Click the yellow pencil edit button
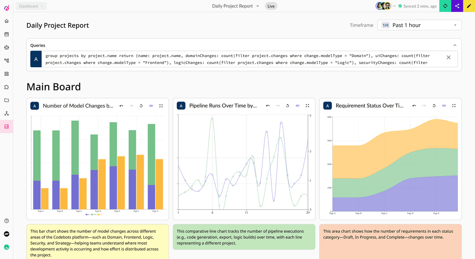 tap(469, 6)
